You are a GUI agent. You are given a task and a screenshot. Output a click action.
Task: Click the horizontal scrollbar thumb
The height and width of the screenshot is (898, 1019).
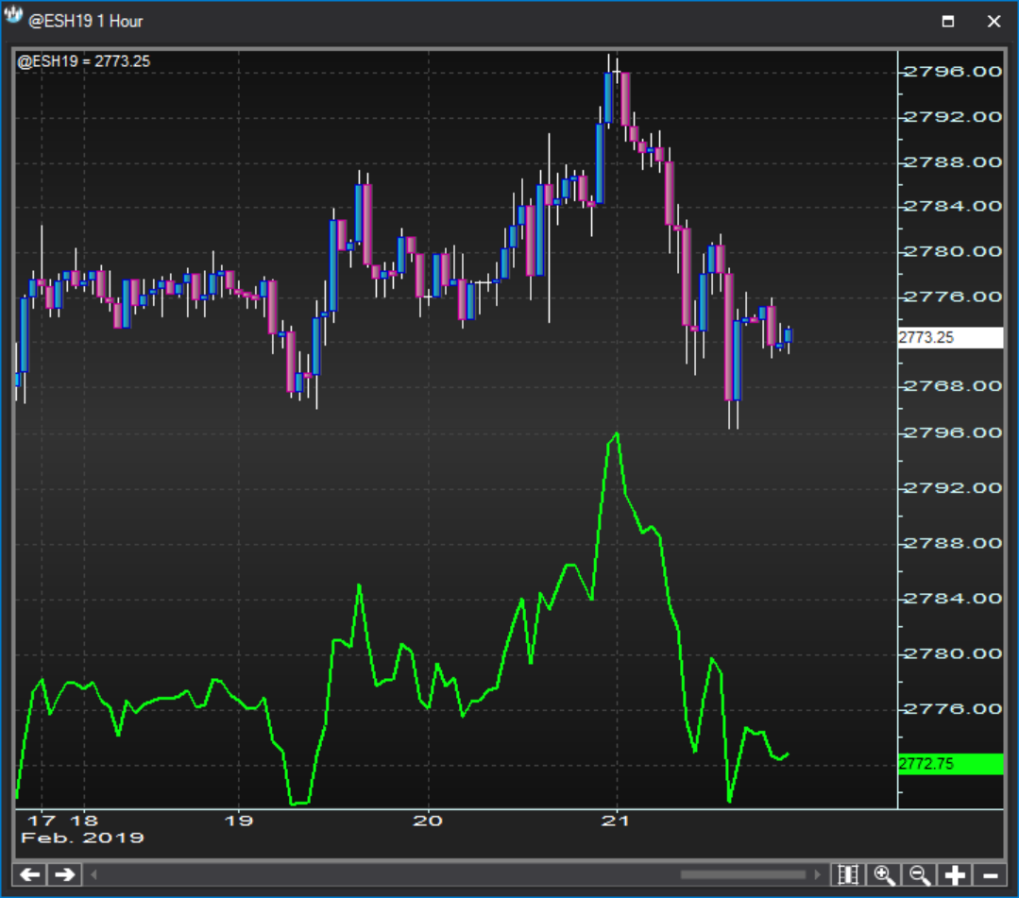pos(743,874)
